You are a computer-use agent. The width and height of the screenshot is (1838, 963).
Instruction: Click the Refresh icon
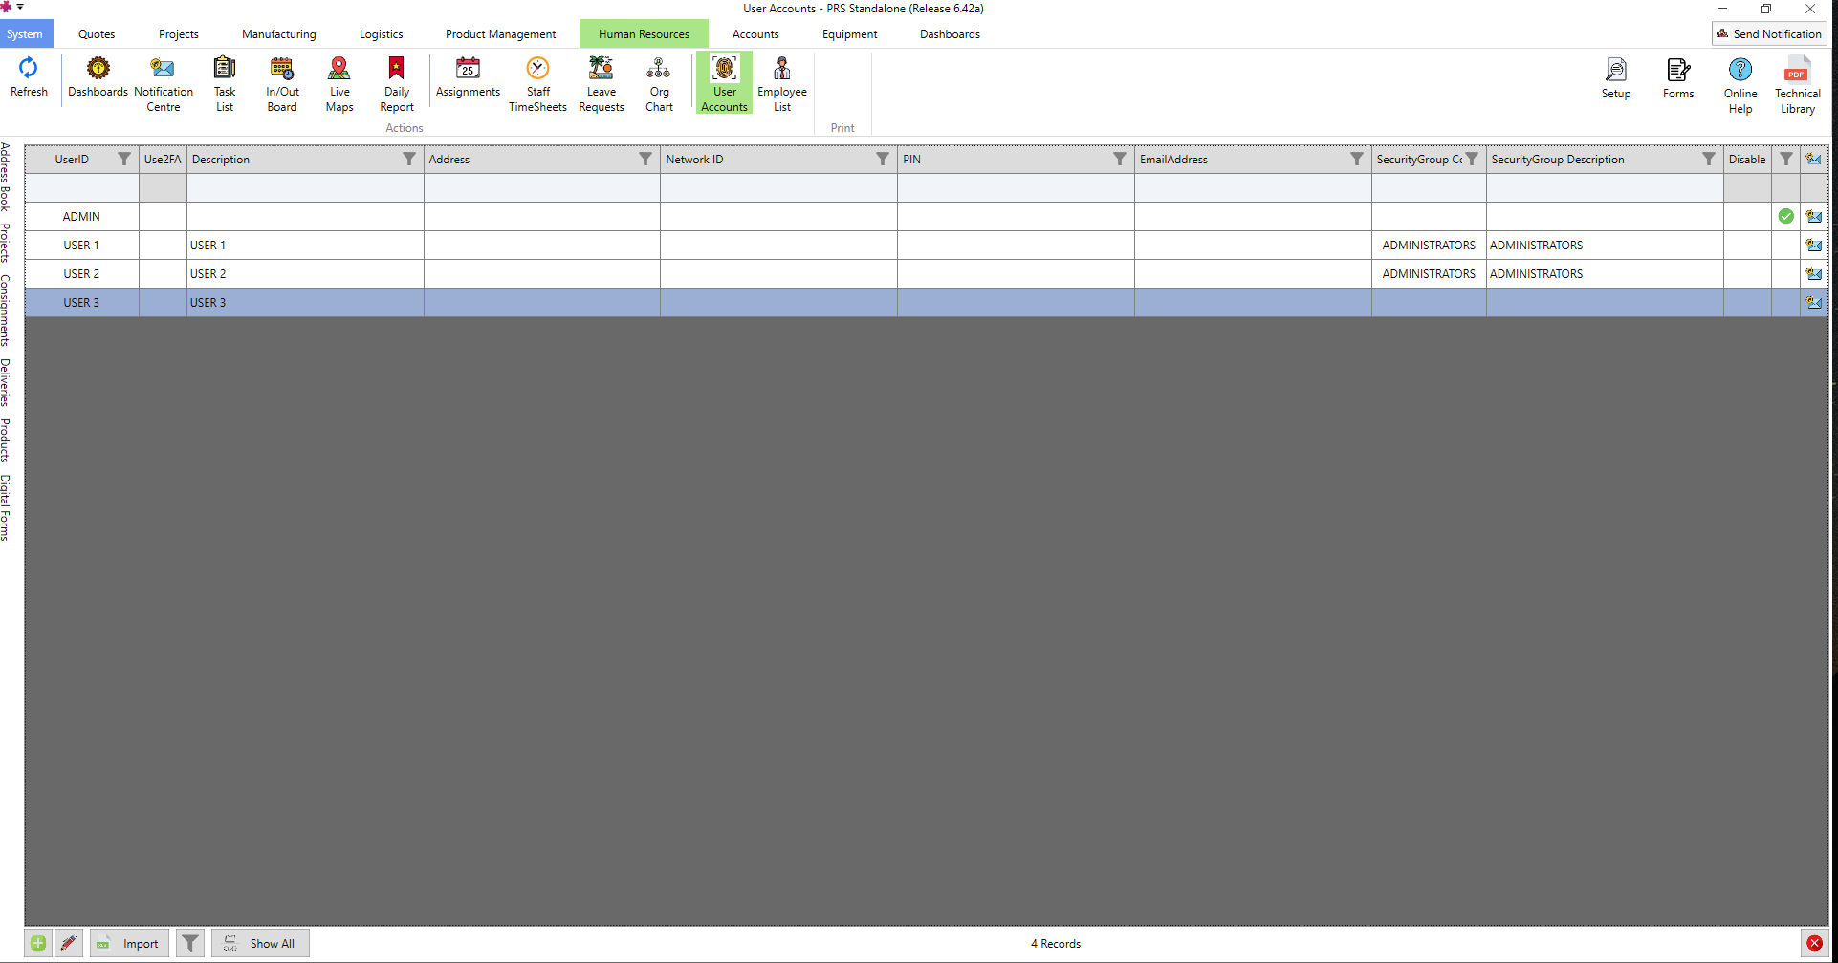point(29,76)
